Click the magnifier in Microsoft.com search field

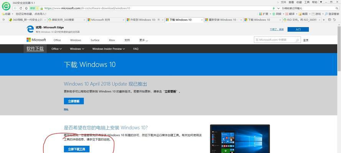(x=297, y=40)
